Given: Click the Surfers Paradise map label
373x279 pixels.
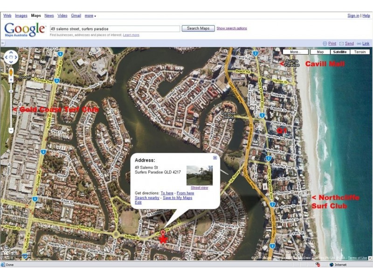Looking at the screenshot, I should click(x=292, y=63).
